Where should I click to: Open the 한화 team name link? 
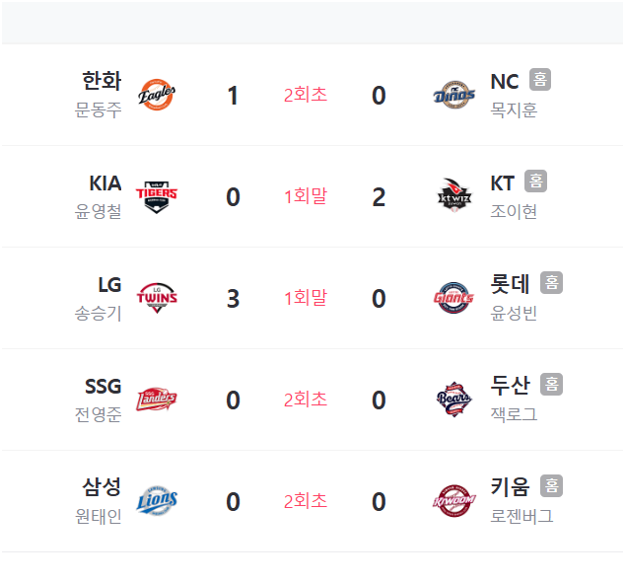(102, 81)
